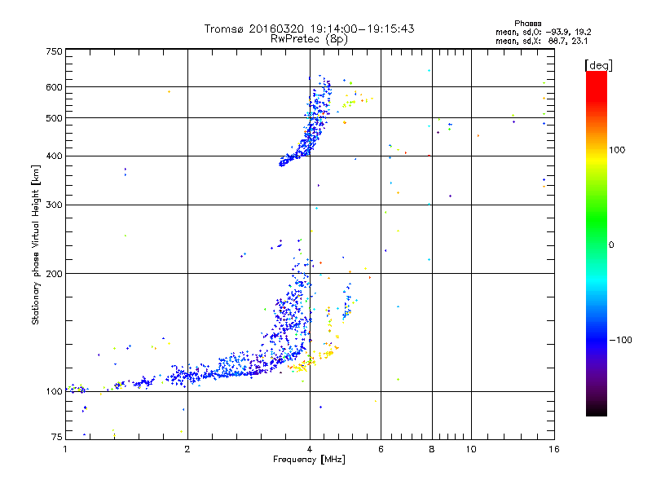652x489 pixels.
Task: Click the colorbar label '-100'
Action: pos(620,340)
